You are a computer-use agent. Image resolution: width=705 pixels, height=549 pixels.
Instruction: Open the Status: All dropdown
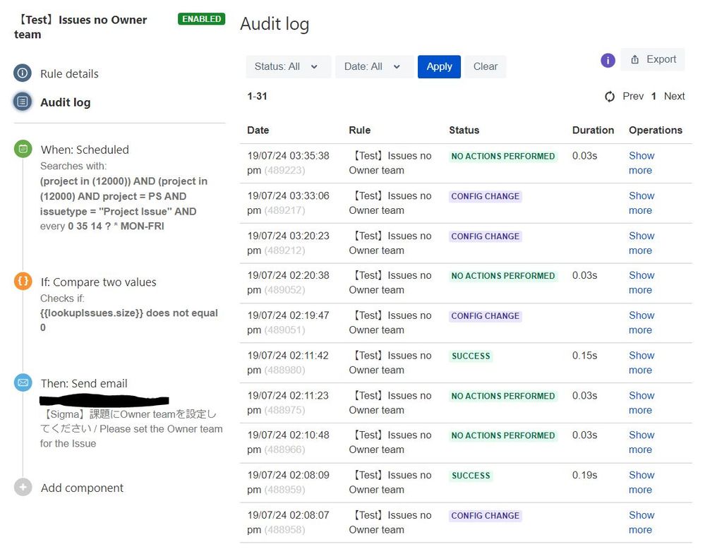288,66
